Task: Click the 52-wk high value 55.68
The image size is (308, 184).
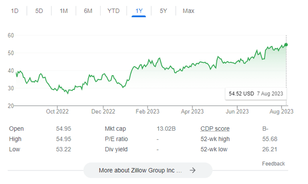Action: [x=269, y=139]
